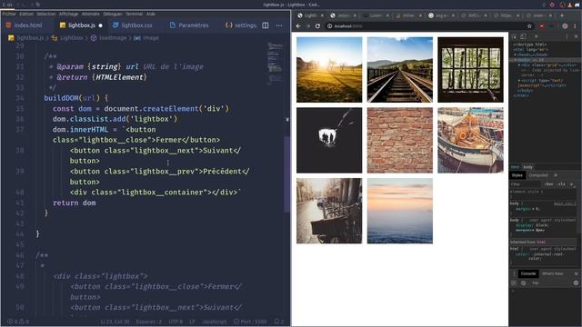The height and width of the screenshot is (327, 582).
Task: Close the first Lightbox browser tab
Action: (x=322, y=15)
